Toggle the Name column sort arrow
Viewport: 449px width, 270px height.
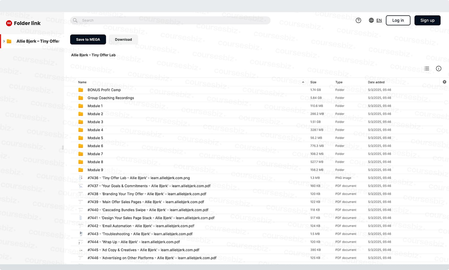tap(303, 82)
